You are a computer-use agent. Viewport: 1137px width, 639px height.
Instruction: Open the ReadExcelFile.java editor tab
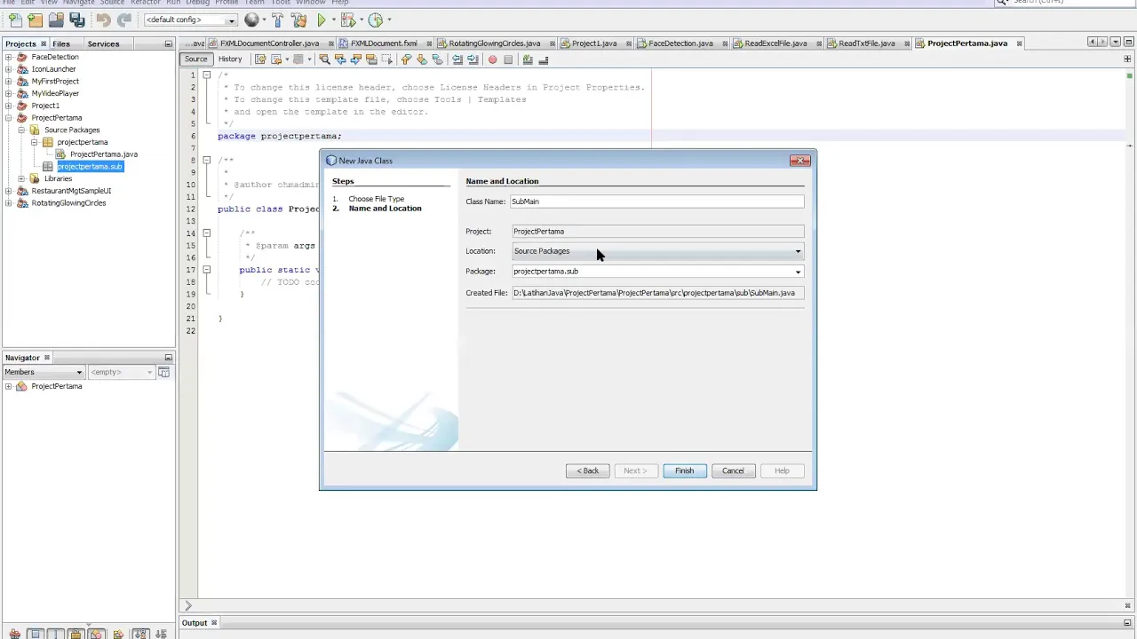point(775,43)
